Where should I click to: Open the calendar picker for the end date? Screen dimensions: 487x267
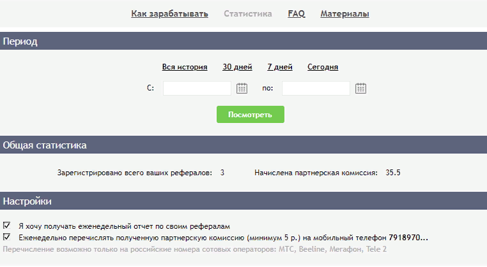point(360,89)
